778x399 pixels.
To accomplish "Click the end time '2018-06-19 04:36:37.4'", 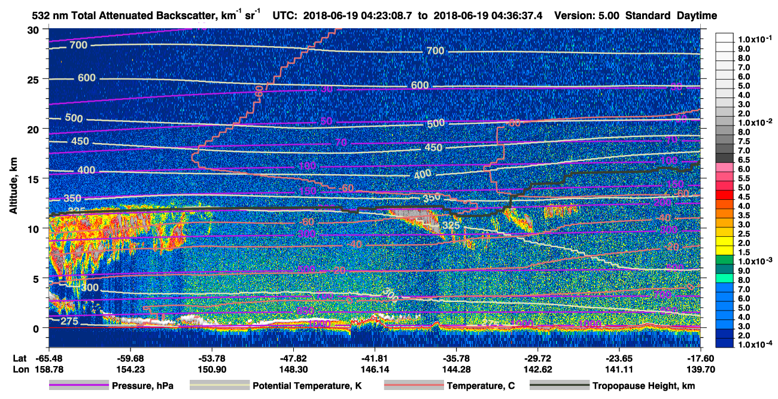I will click(x=488, y=16).
